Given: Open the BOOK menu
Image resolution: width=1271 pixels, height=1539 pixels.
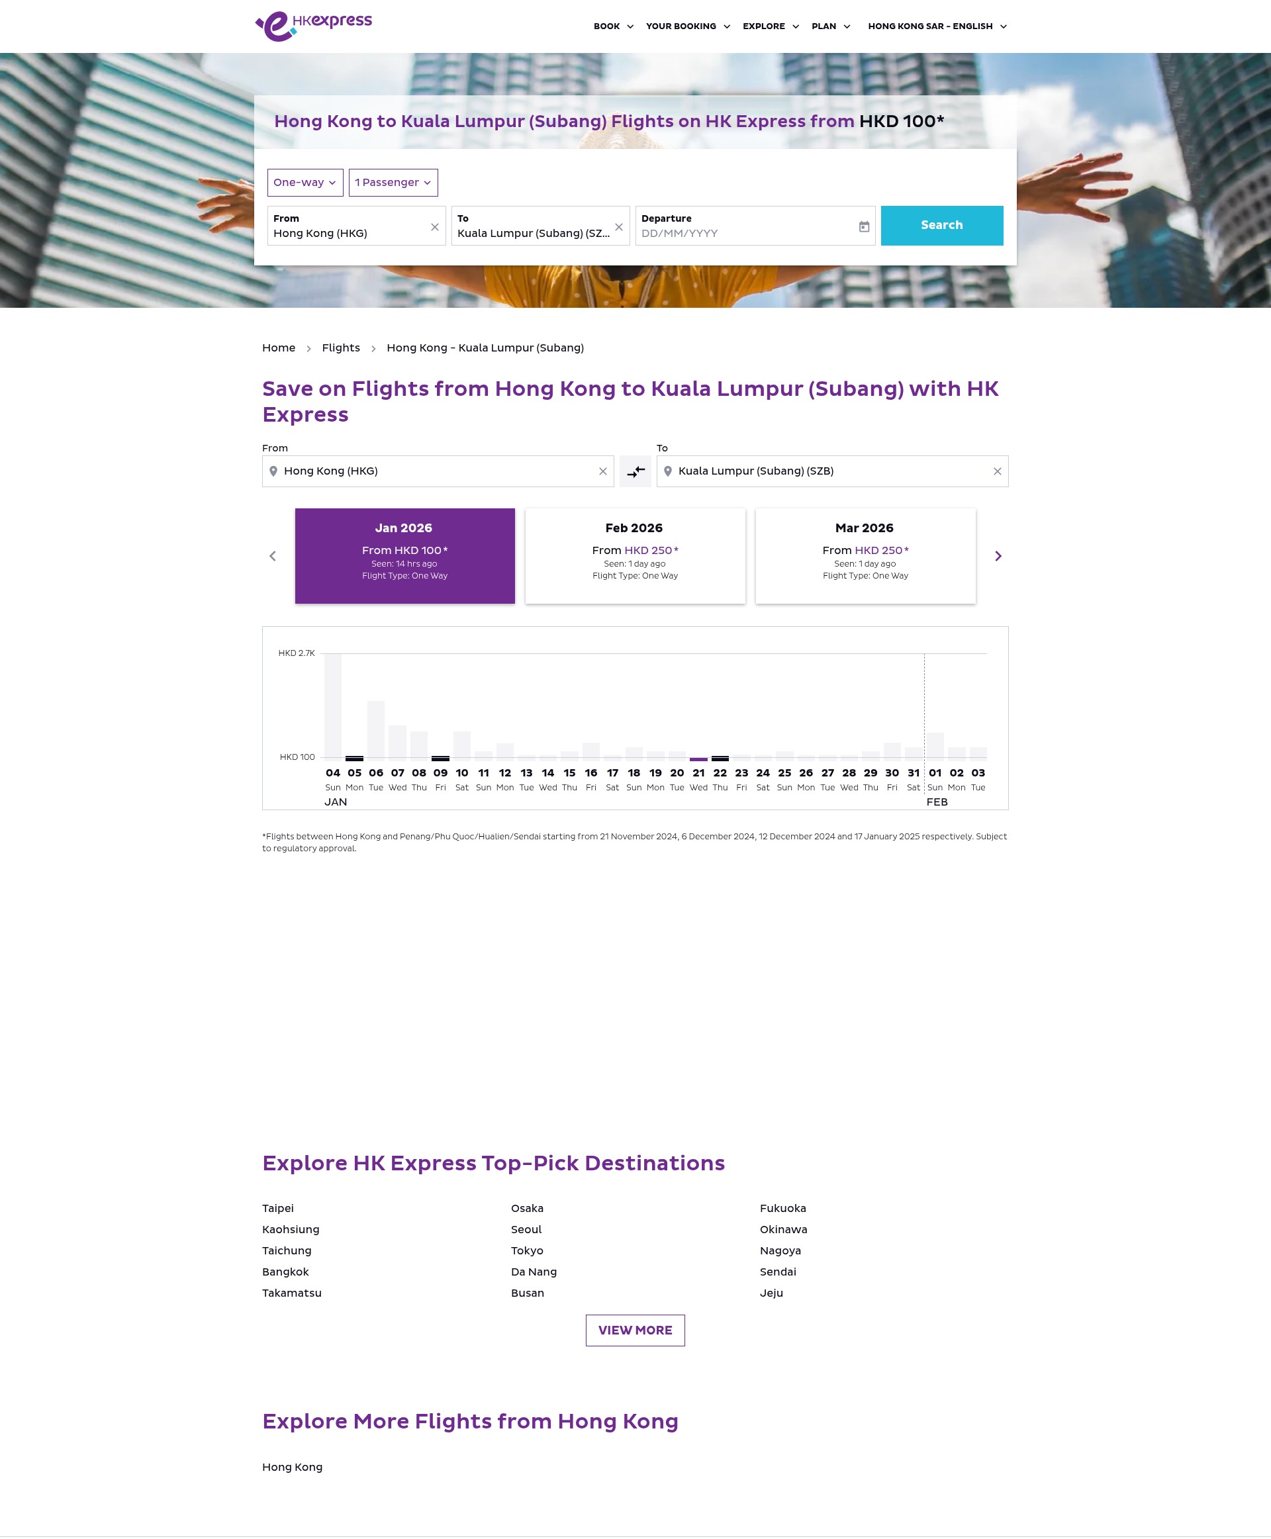Looking at the screenshot, I should click(x=614, y=26).
